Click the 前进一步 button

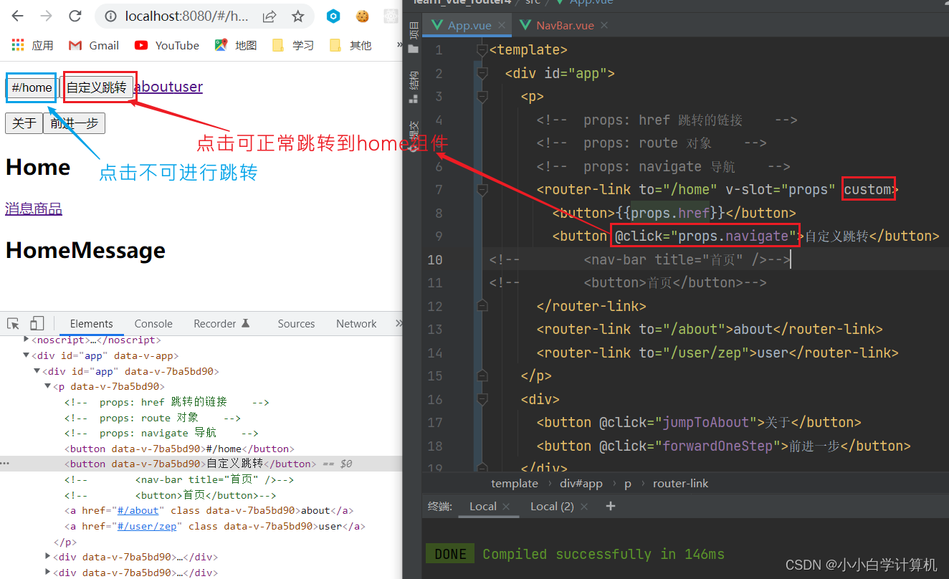(x=74, y=123)
